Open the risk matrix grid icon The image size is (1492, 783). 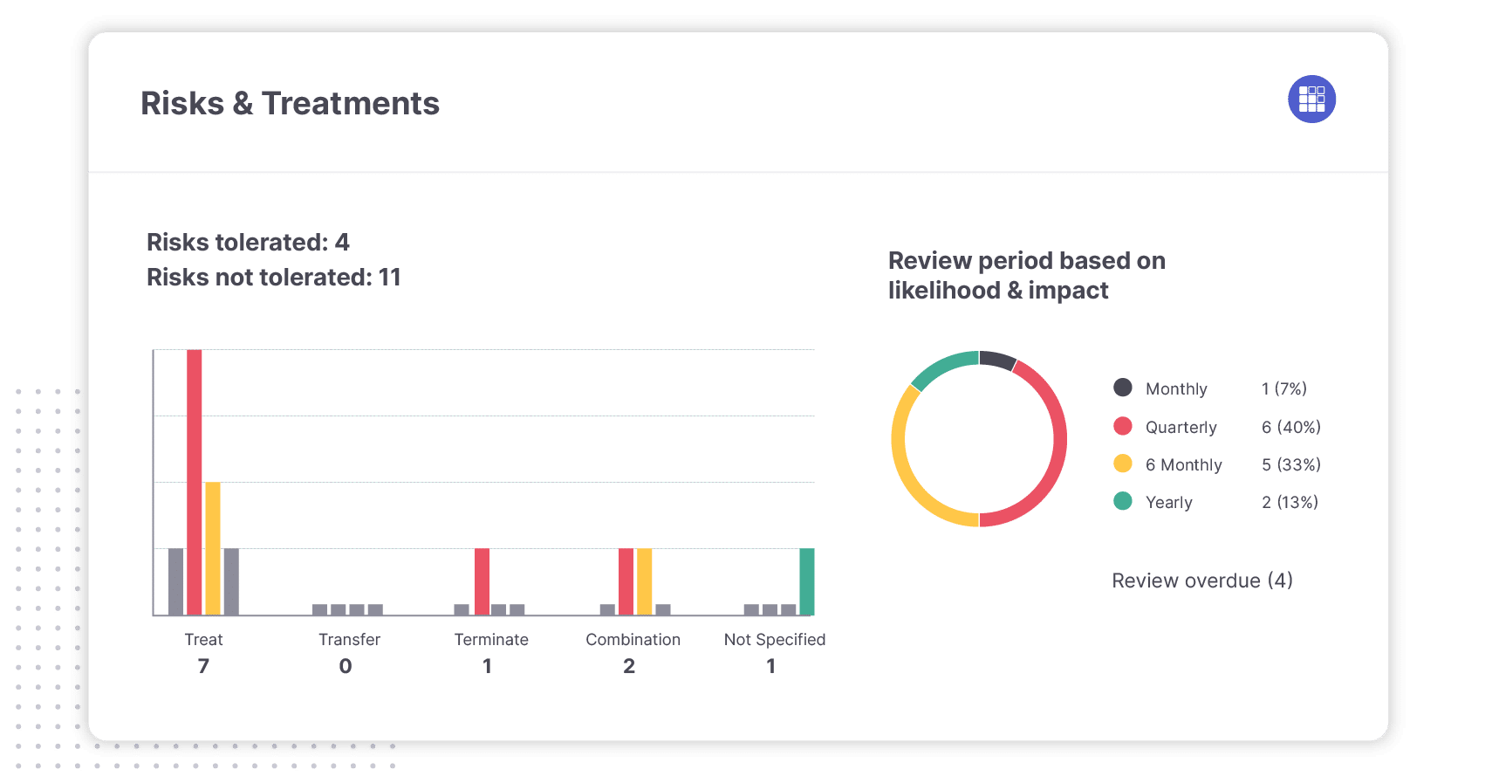[x=1311, y=99]
